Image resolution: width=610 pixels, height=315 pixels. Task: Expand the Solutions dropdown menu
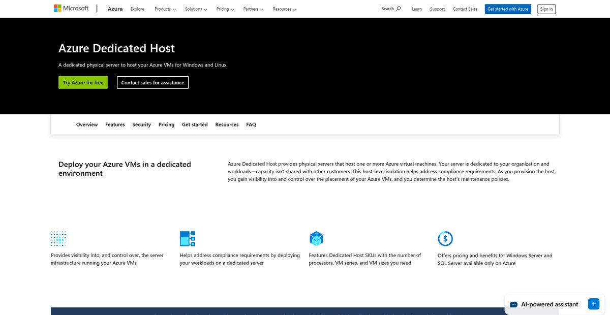[x=196, y=9]
